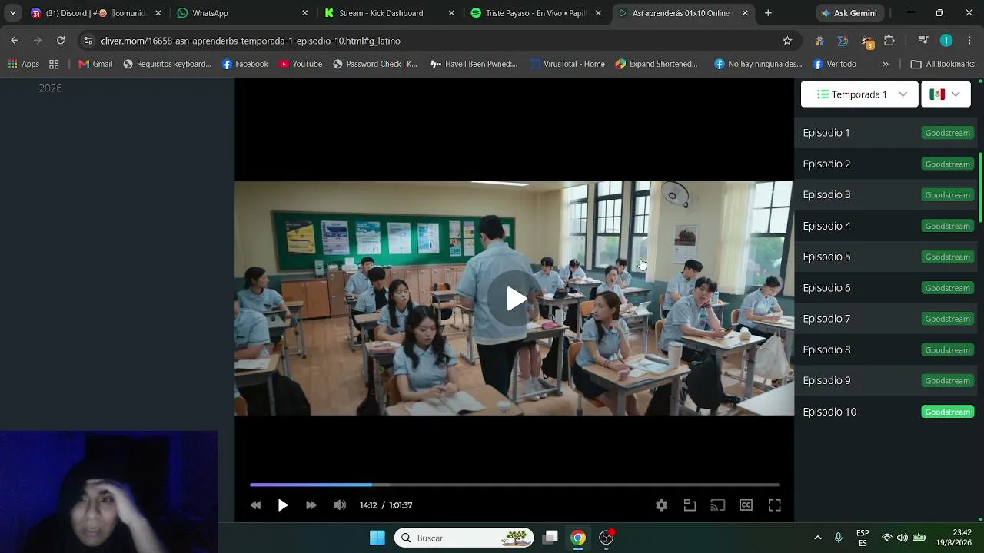
Task: Open the media controls toolbar icon
Action: tap(923, 41)
